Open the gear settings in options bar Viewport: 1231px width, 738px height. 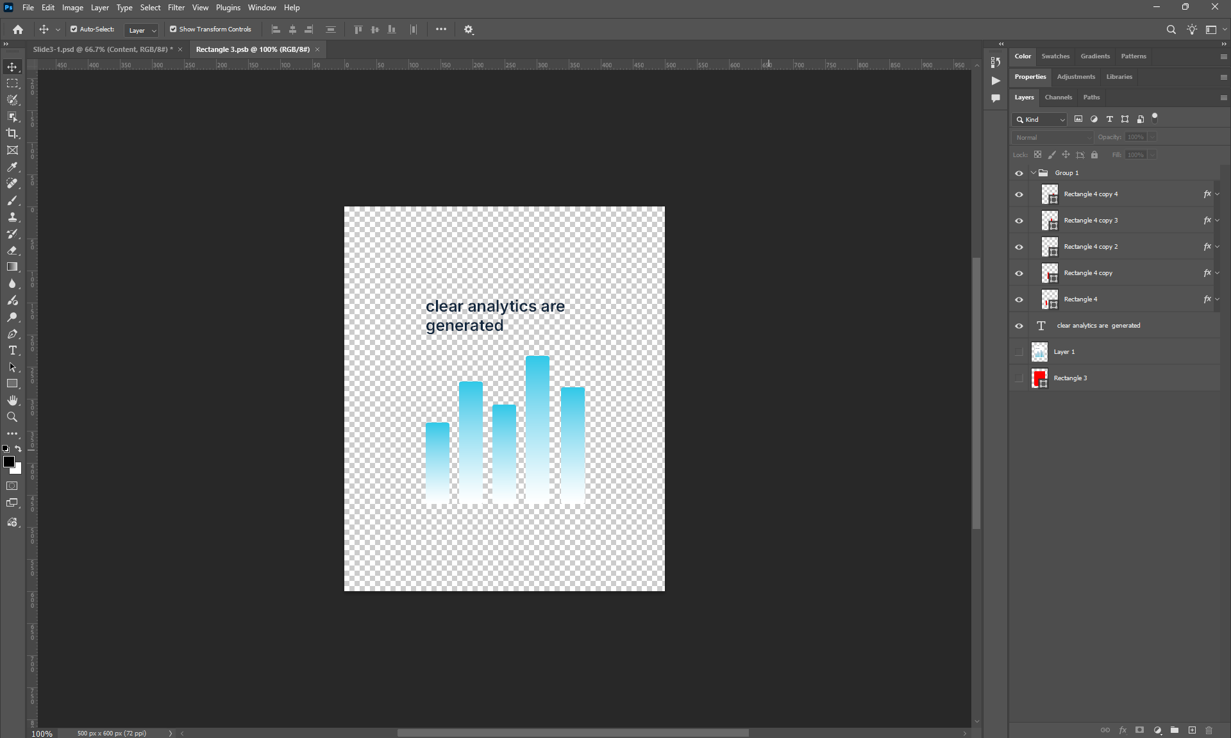469,29
